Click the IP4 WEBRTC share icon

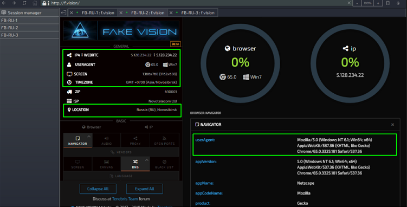(x=69, y=55)
